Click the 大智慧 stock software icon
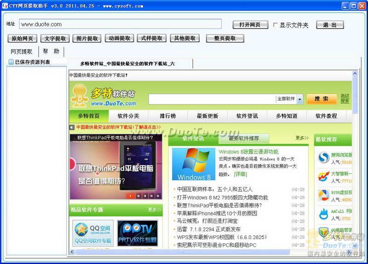Image resolution: width=368 pixels, height=264 pixels. (324, 176)
